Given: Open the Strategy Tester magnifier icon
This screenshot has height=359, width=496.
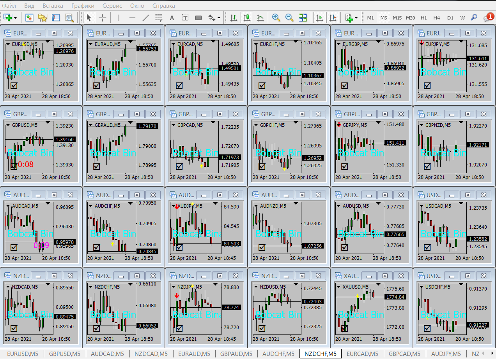Looking at the screenshot, I should point(69,18).
